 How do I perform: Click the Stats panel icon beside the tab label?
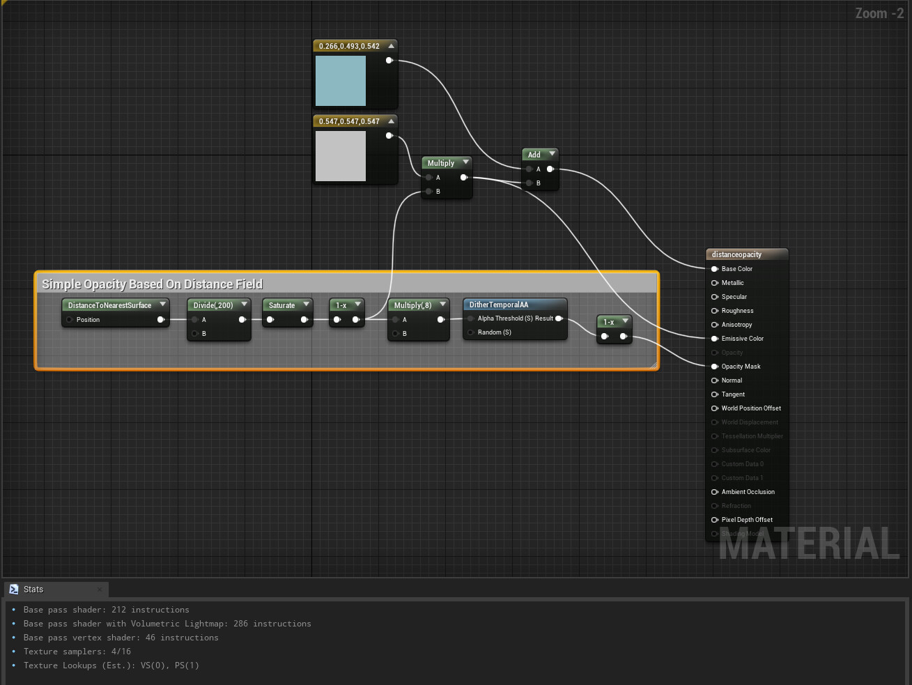(x=14, y=589)
